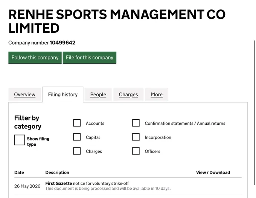Image resolution: width=256 pixels, height=198 pixels.
Task: Click the RENHE SPORTS MANAGEMENT CO LIMITED heading
Action: point(117,21)
